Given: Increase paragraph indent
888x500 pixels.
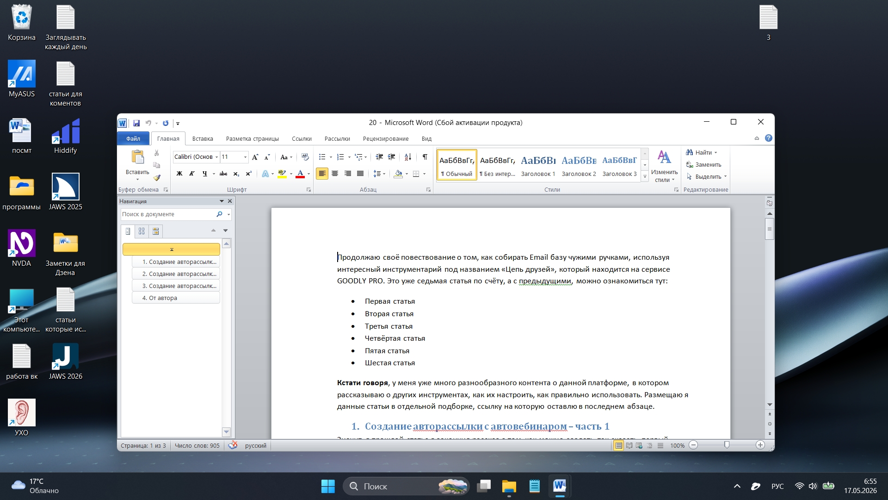Looking at the screenshot, I should [391, 157].
